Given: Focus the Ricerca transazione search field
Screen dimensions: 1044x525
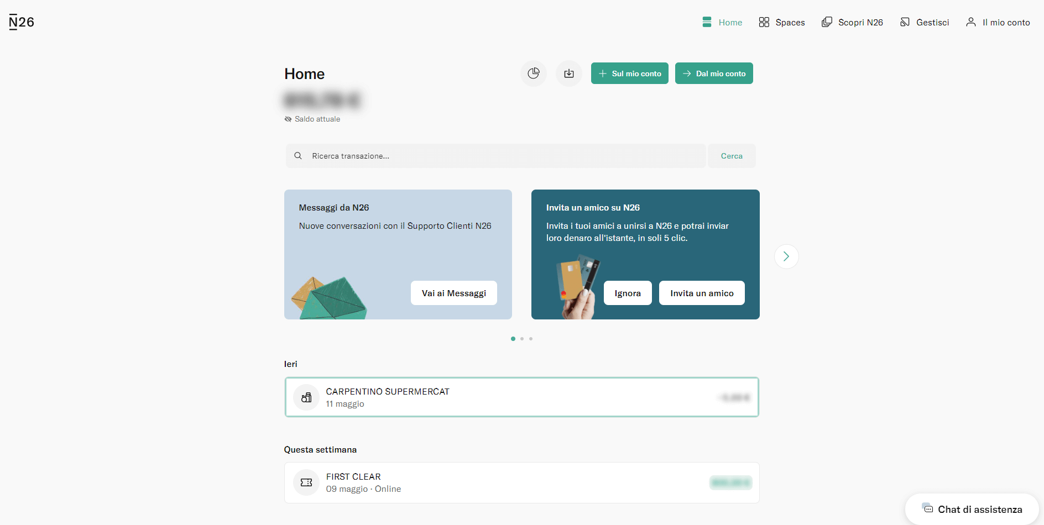Looking at the screenshot, I should point(496,156).
